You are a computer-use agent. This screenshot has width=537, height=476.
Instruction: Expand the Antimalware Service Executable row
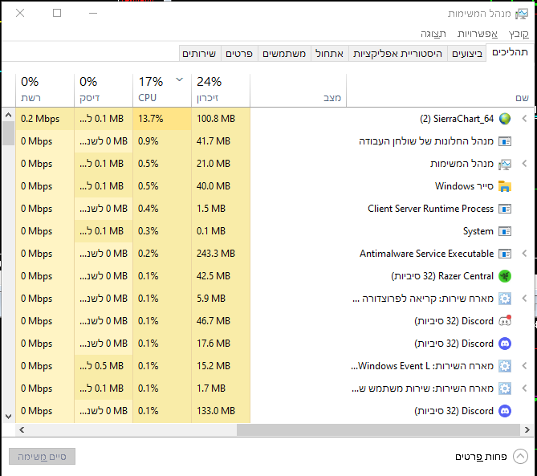[x=524, y=254]
